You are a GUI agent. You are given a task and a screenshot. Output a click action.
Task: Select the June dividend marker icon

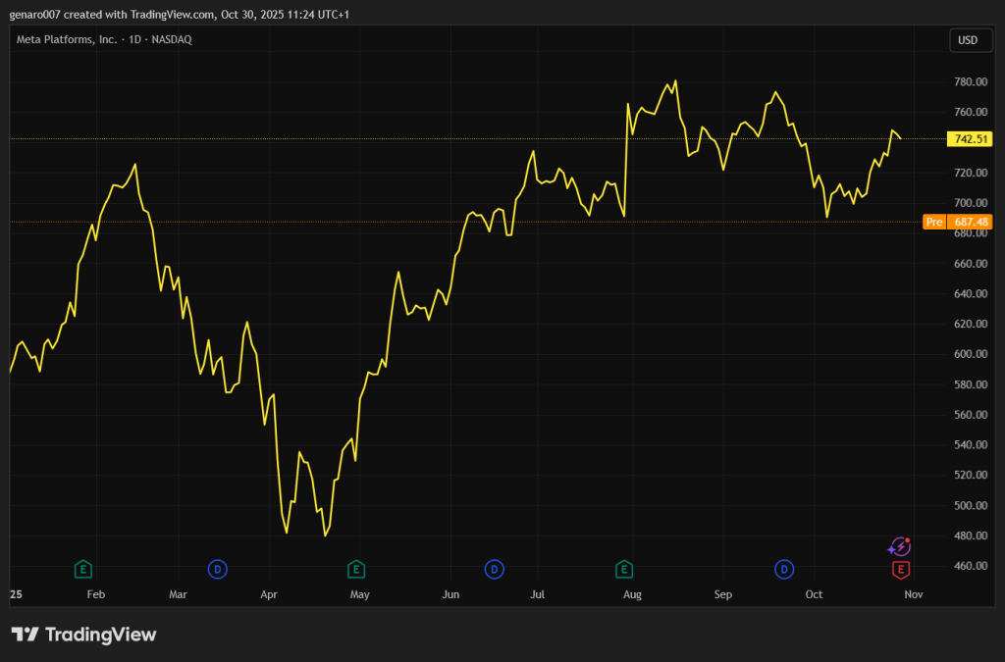495,569
